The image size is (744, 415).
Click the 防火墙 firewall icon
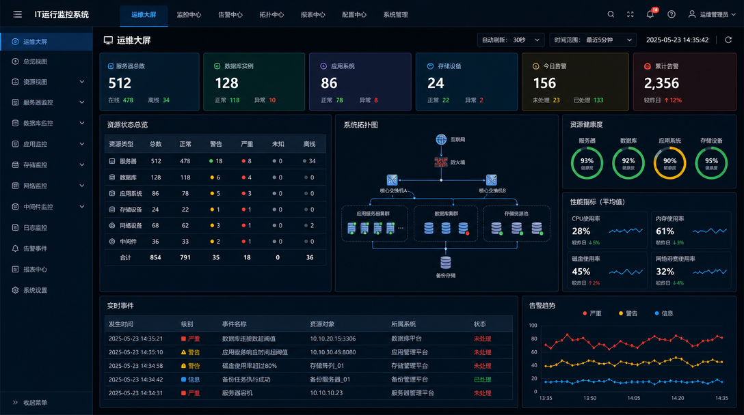441,162
